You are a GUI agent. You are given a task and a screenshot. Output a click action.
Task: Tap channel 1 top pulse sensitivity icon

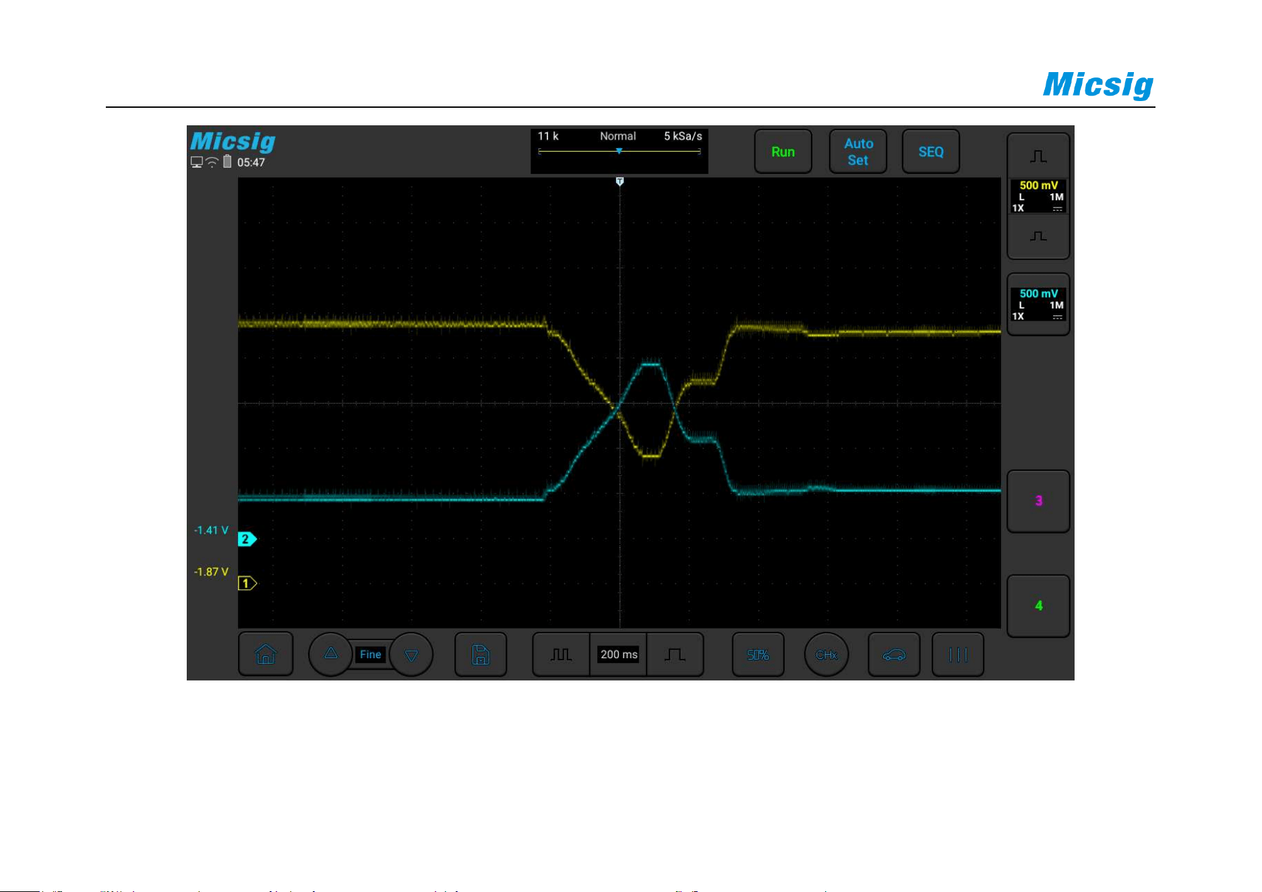1038,156
